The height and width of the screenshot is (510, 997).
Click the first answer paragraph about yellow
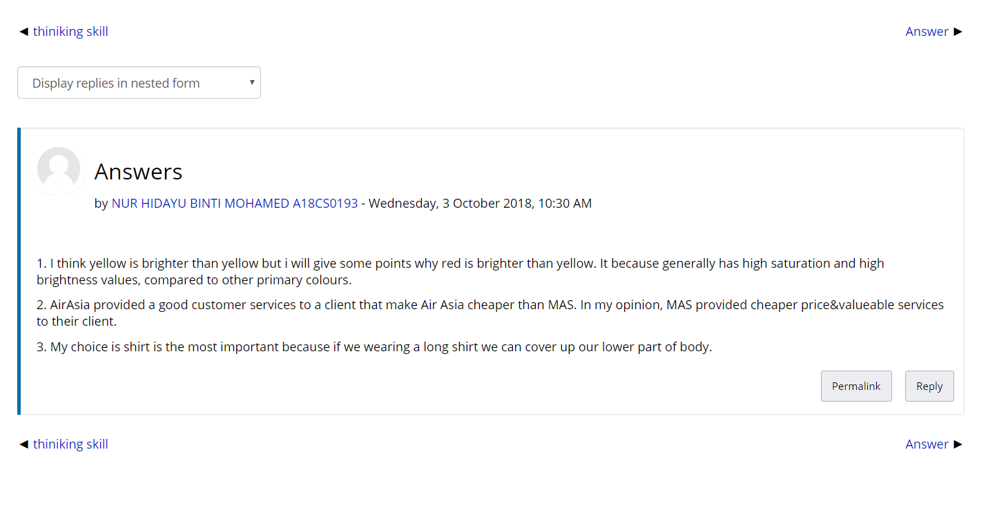[x=460, y=272]
